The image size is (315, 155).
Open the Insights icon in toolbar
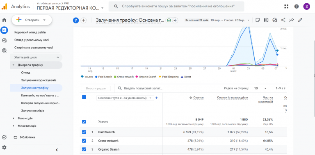pyautogui.click(x=275, y=20)
